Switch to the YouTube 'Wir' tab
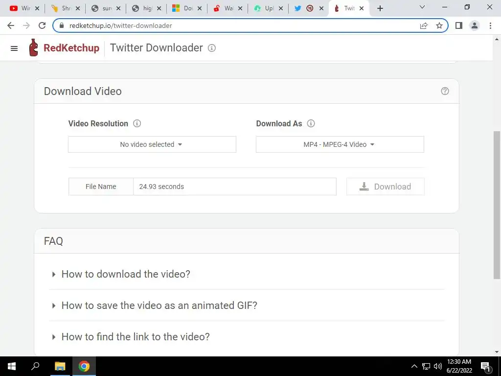The image size is (501, 376). pos(20,8)
